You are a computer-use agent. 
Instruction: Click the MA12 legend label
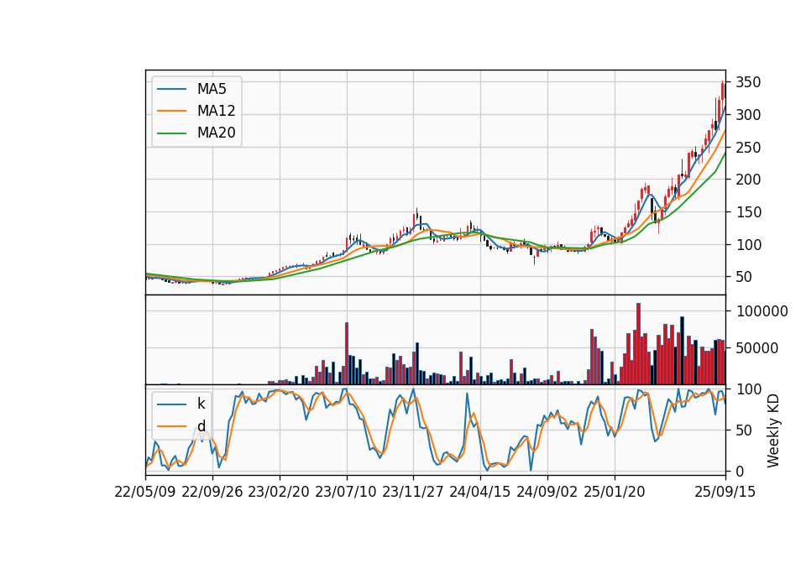pyautogui.click(x=216, y=111)
